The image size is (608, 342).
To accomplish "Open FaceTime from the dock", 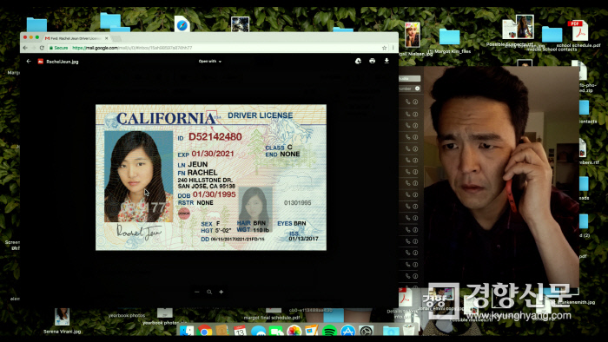I will [275, 332].
